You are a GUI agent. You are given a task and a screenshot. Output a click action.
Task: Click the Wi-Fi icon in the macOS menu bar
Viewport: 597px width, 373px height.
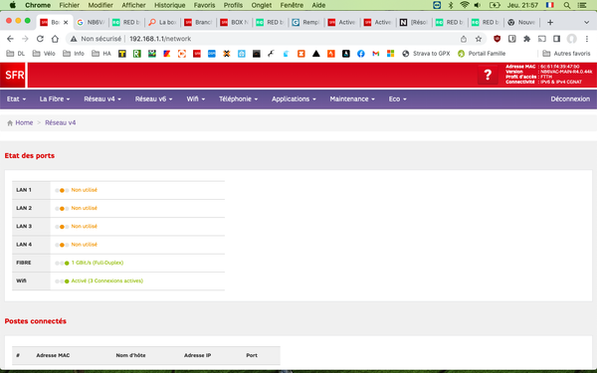pyautogui.click(x=464, y=5)
